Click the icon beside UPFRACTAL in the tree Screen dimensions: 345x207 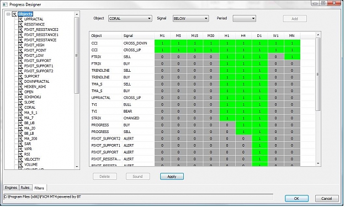[20, 19]
